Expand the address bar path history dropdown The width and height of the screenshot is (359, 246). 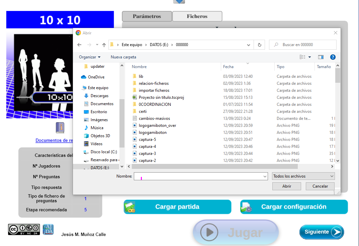click(249, 45)
